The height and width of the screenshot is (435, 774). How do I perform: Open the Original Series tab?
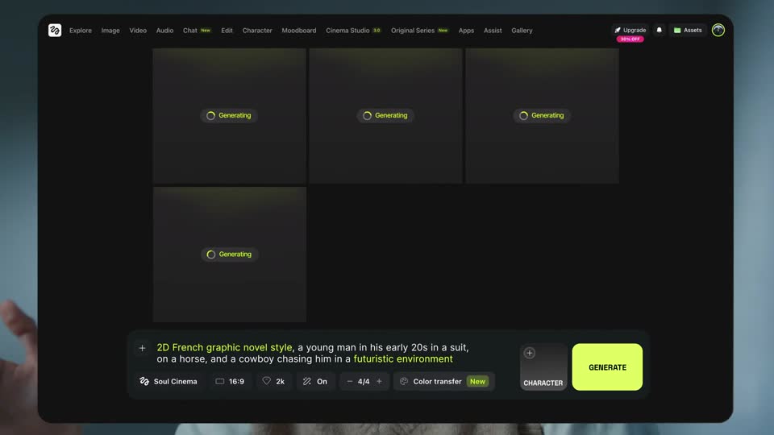tap(419, 31)
